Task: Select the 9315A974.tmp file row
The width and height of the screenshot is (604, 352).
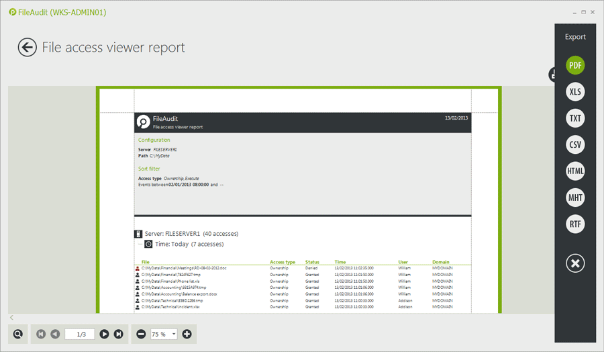Action: [x=303, y=288]
